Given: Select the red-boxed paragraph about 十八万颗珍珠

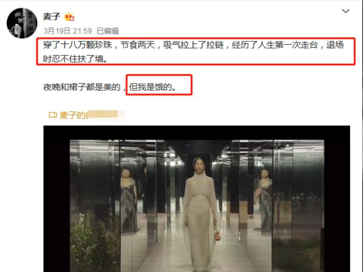Looking at the screenshot, I should pyautogui.click(x=196, y=51).
